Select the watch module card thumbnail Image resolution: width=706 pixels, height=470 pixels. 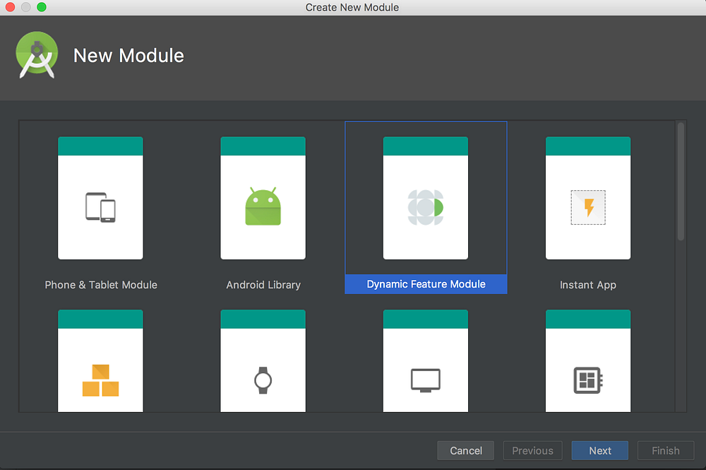click(263, 360)
